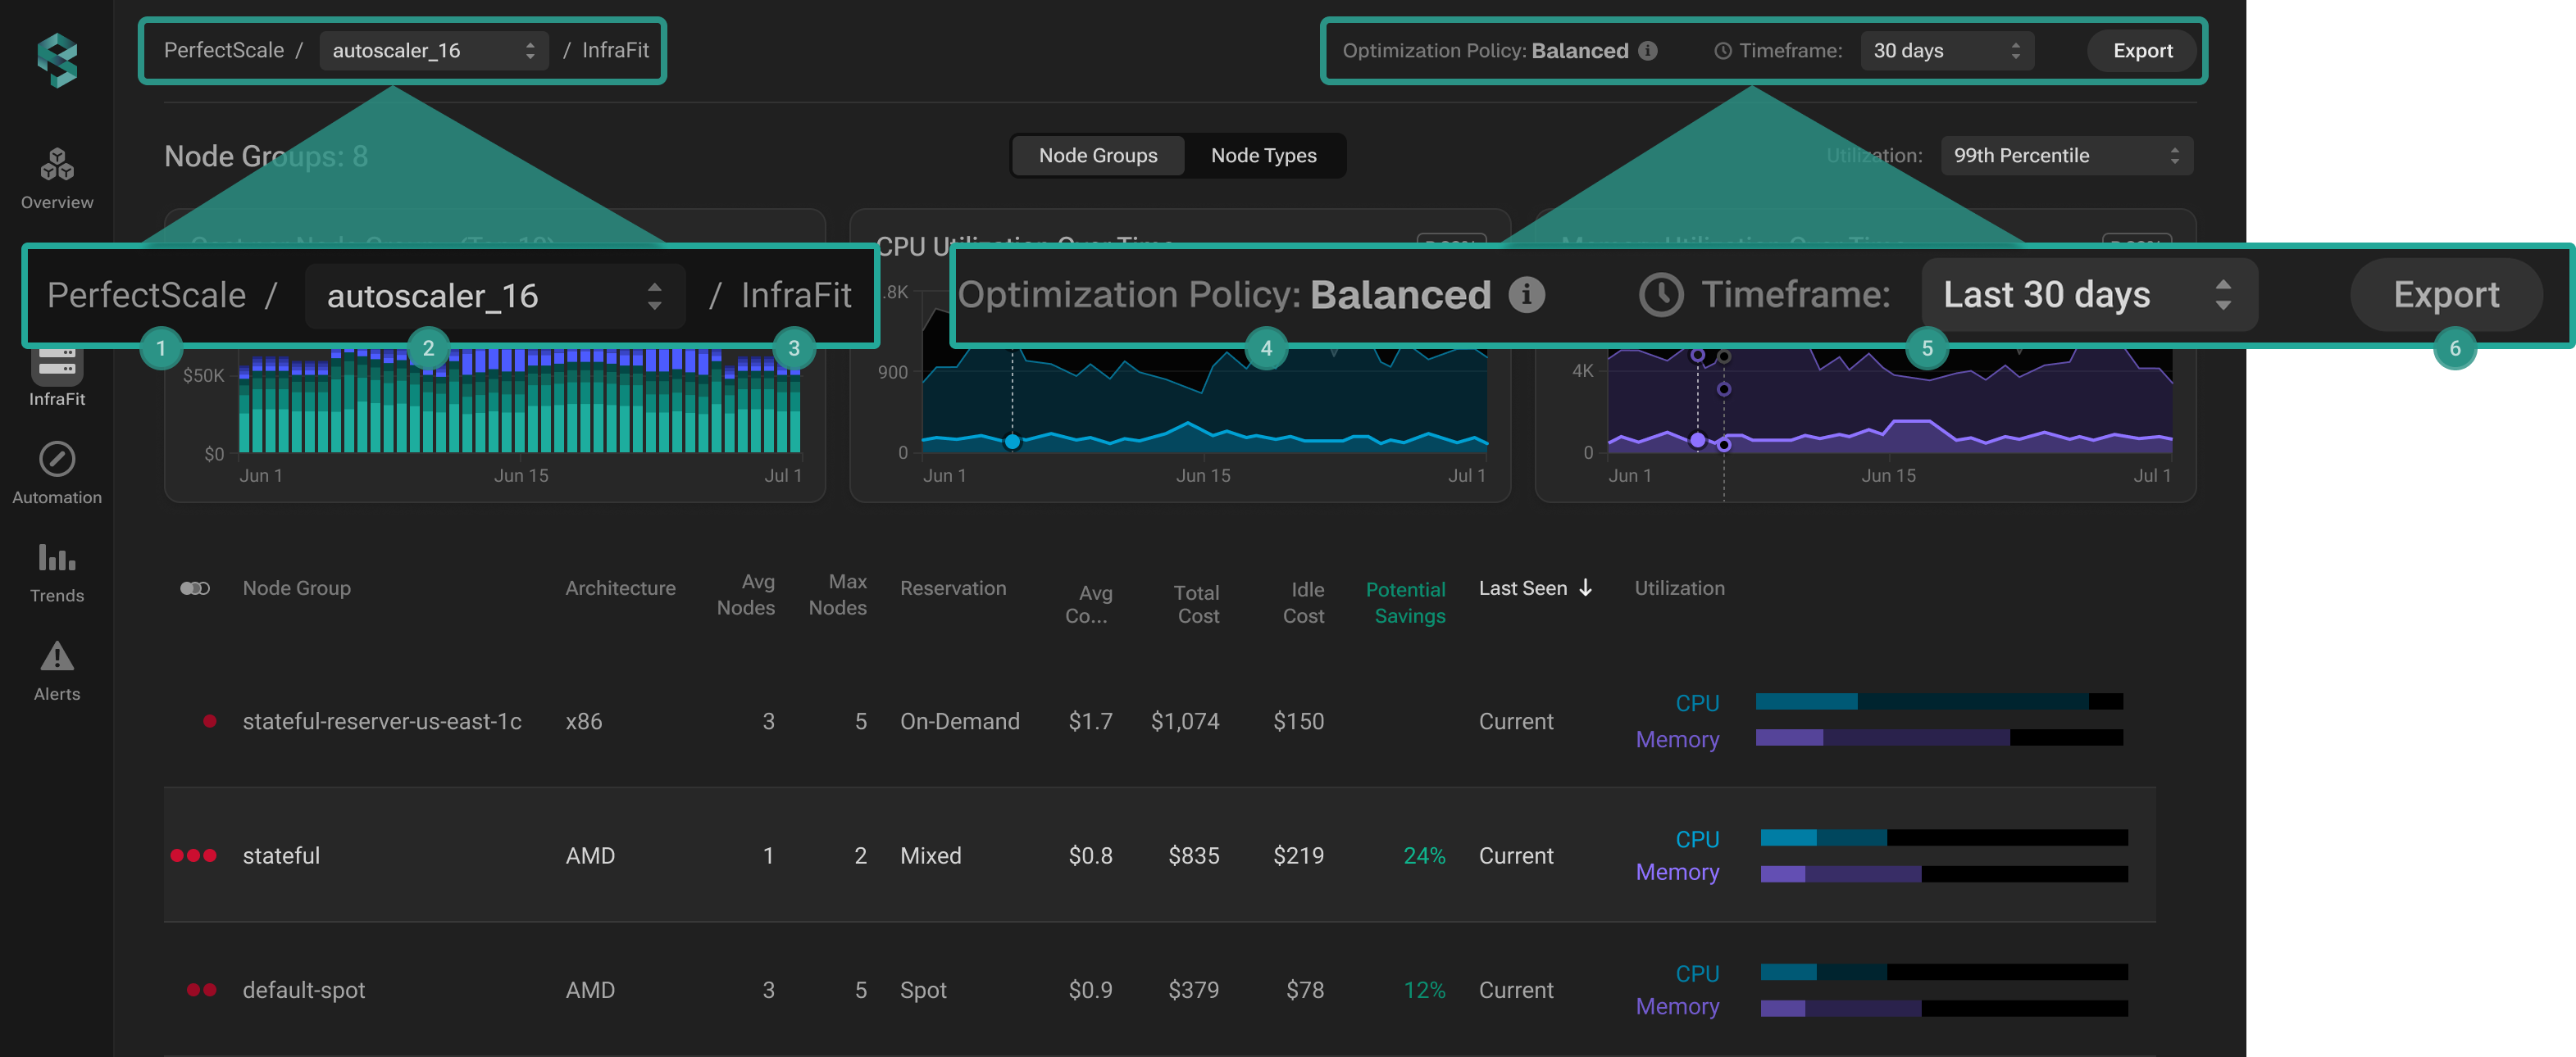Click the 12% potential savings value

(1425, 990)
